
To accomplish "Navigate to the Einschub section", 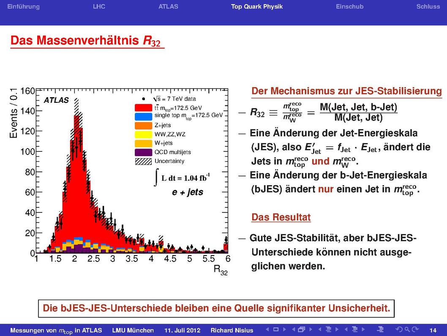I will [349, 7].
